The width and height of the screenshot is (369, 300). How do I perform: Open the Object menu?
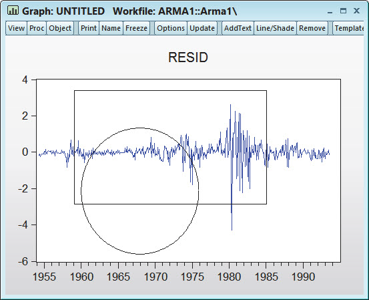point(60,28)
